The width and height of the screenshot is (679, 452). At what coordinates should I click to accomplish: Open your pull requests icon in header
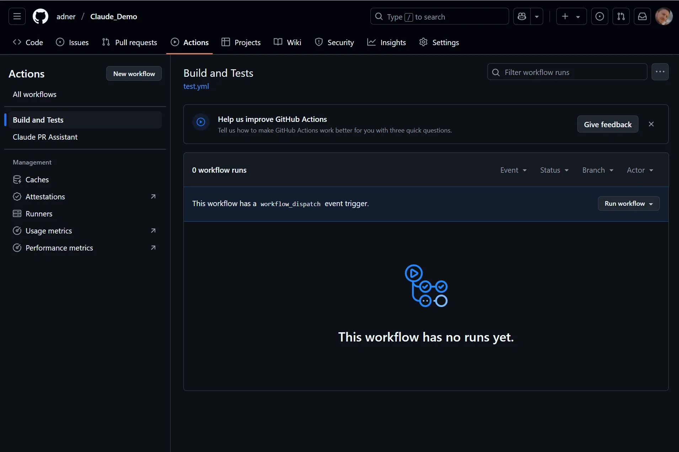[x=621, y=16]
